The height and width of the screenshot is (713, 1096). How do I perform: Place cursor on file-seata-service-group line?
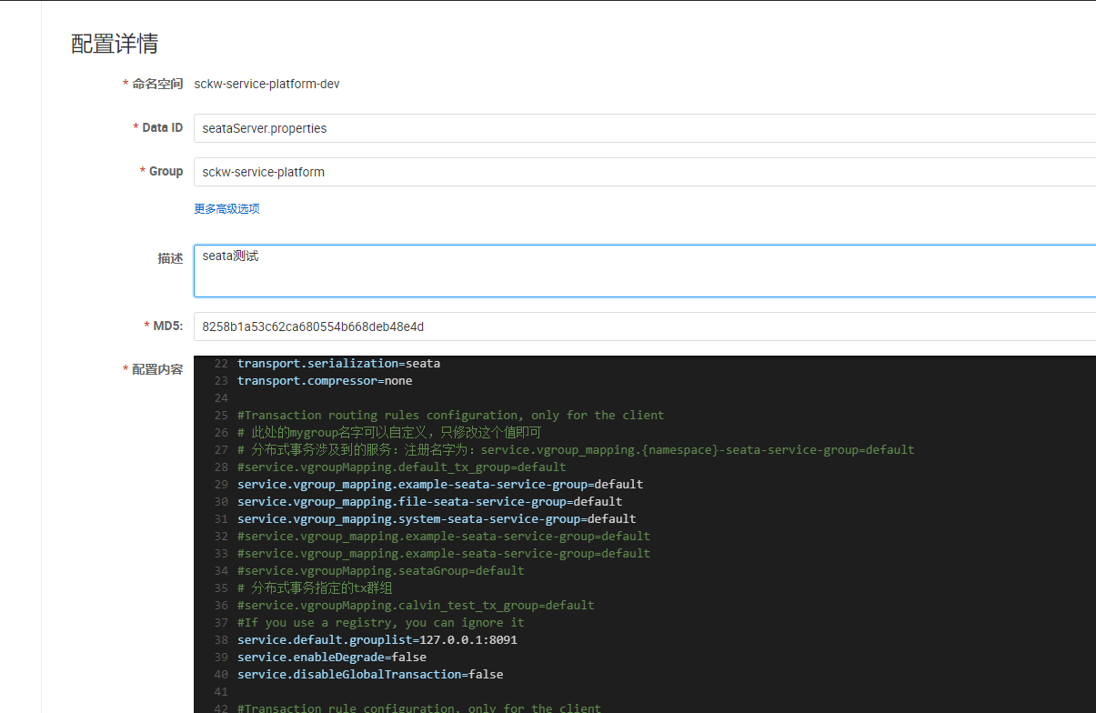429,502
